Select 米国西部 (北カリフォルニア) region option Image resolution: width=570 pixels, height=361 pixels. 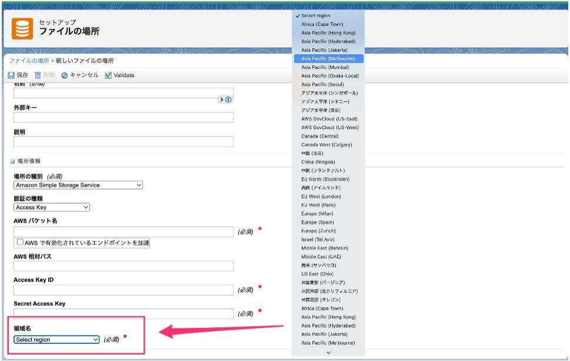coord(329,291)
